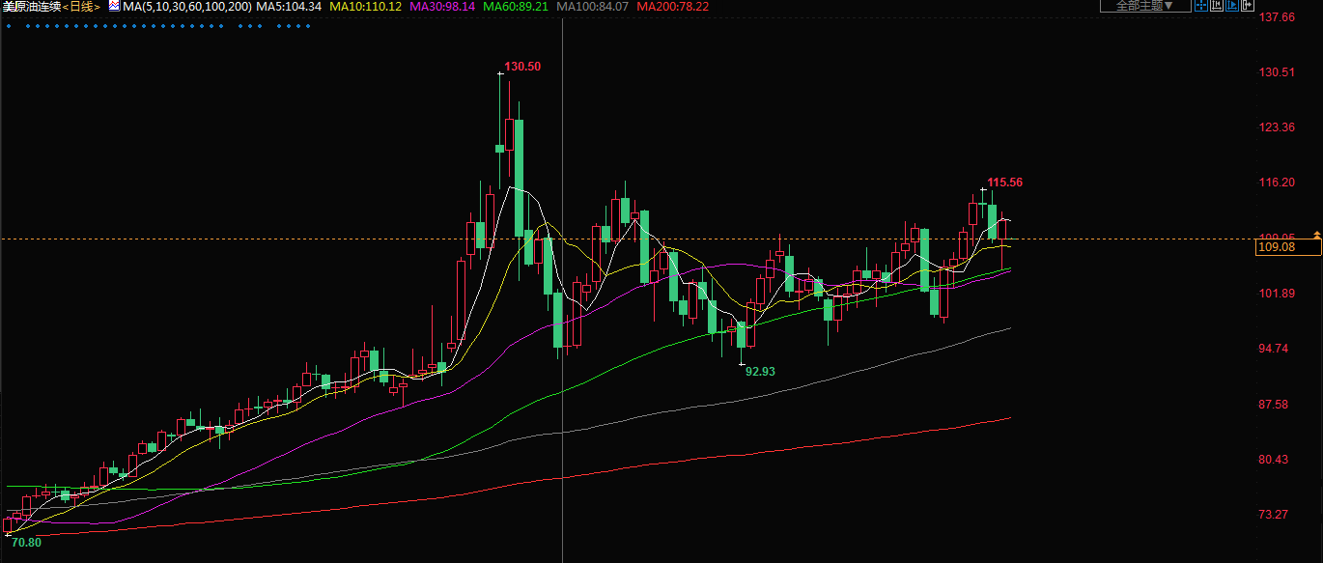Click the 130.50 high price marker
This screenshot has height=563, width=1323.
[522, 67]
